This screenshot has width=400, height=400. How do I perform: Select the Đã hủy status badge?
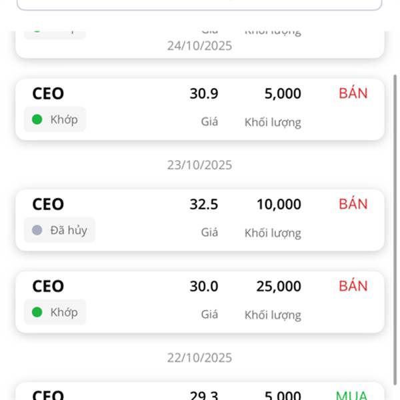click(x=60, y=230)
